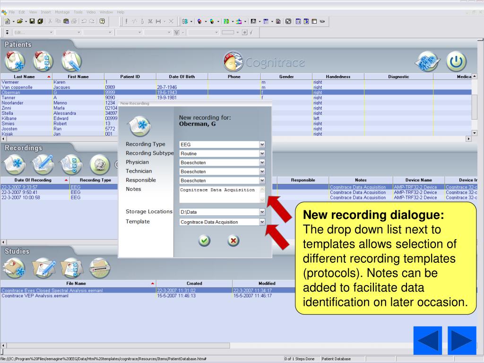Click Patient Database in the status bar
Image resolution: width=484 pixels, height=363 pixels.
point(336,359)
